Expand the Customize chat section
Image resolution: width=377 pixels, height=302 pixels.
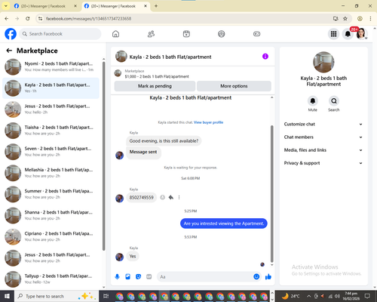pos(323,124)
